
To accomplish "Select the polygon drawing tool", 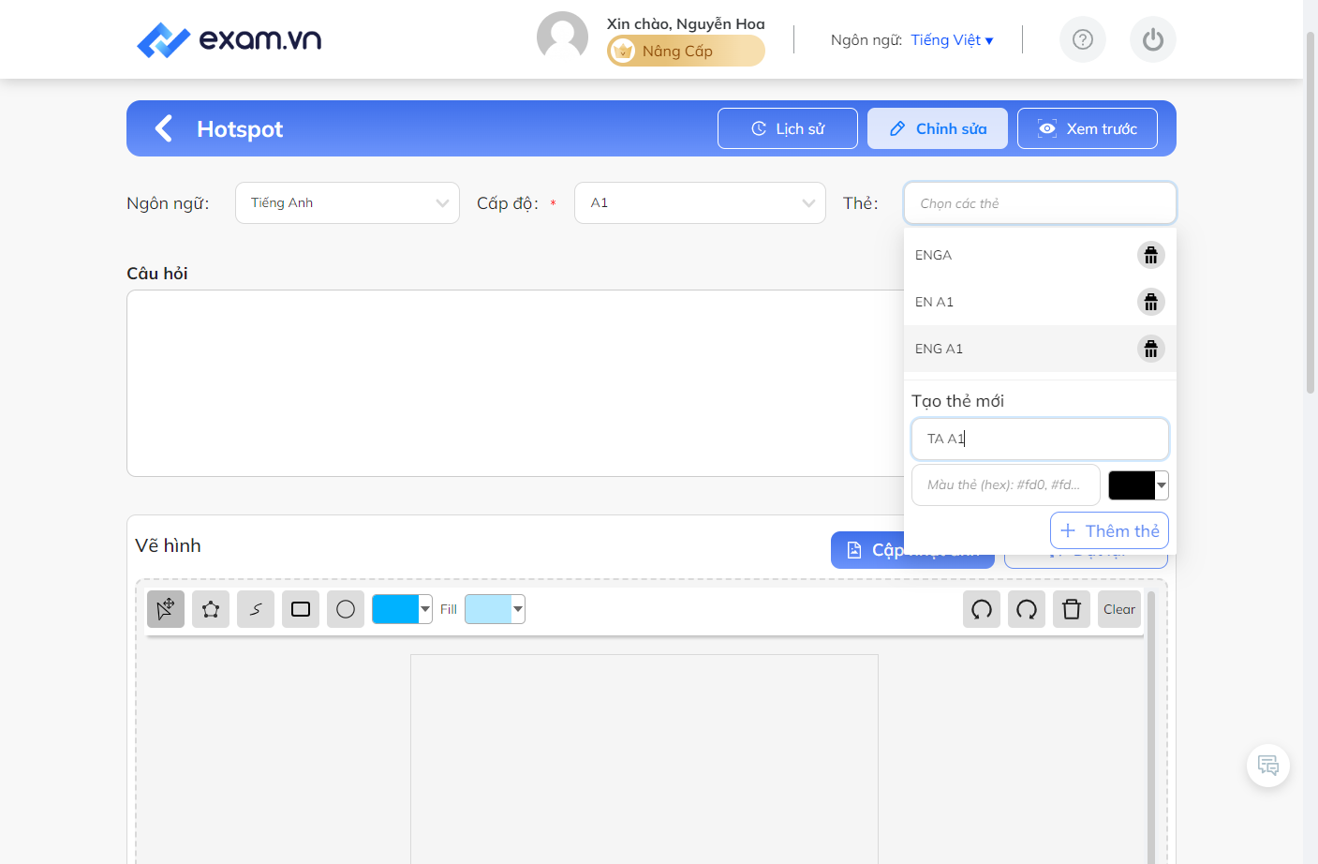I will click(211, 609).
